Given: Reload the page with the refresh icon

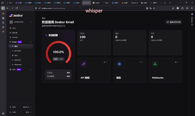Looking at the screenshot, I should point(17,8).
